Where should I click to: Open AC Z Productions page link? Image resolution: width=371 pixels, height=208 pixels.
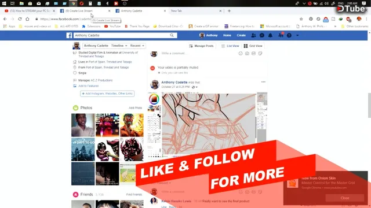pos(102,80)
